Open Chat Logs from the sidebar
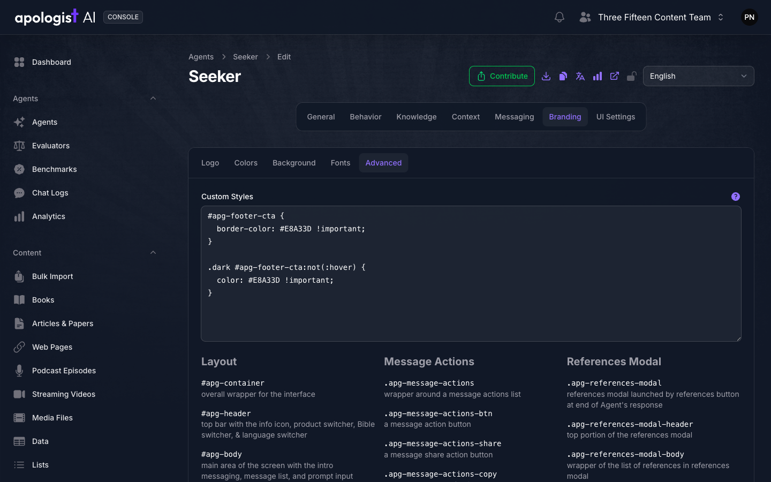 tap(50, 193)
